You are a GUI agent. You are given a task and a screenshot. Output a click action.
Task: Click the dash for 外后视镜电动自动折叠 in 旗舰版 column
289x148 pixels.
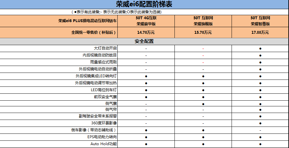203,69
